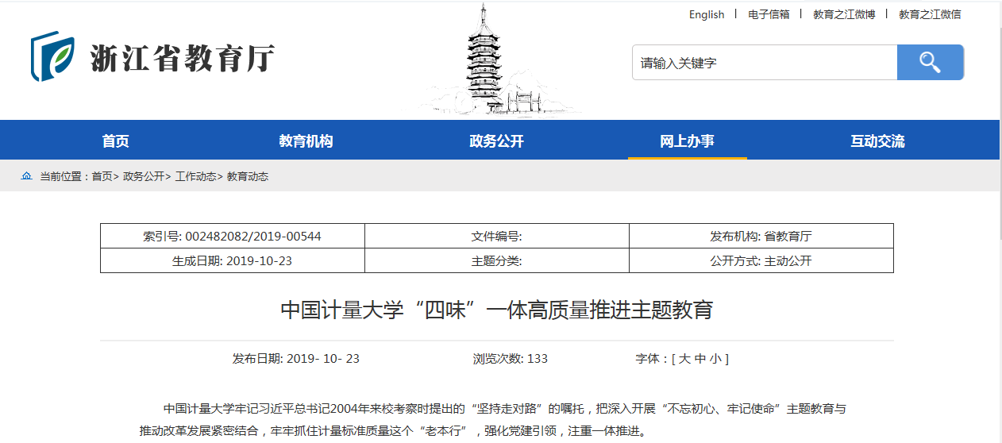Open the 教育之江微博 link
The width and height of the screenshot is (1002, 443).
coord(844,14)
